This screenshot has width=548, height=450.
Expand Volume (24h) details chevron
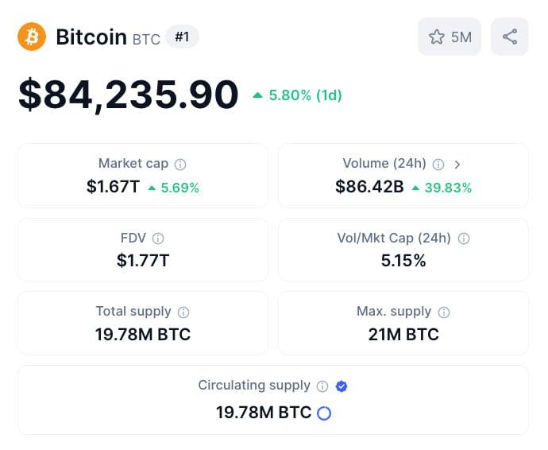pyautogui.click(x=457, y=165)
